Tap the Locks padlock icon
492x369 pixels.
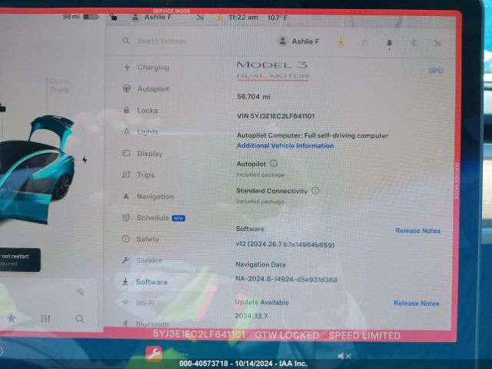(x=126, y=110)
